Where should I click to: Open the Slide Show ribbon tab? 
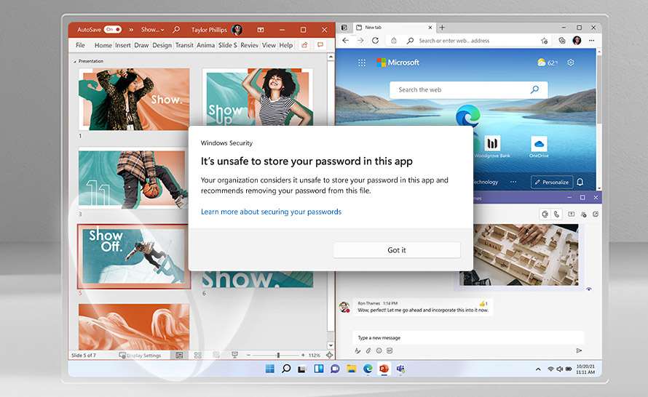[228, 45]
